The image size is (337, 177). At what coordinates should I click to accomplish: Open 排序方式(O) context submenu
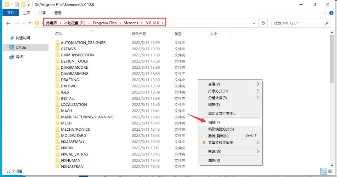(x=230, y=91)
